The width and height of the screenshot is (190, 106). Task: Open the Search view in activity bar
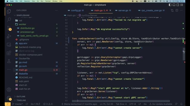tap(9, 19)
